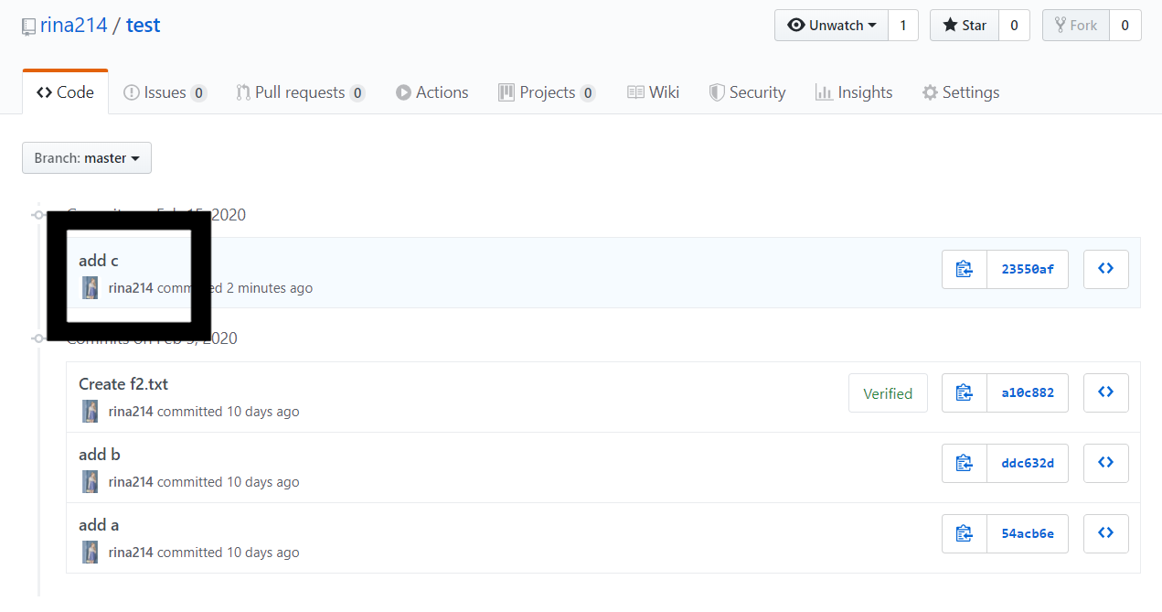Open the 'add c' commit

99,261
